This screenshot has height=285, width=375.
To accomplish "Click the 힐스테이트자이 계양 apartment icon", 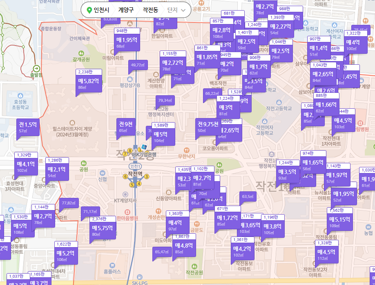I will 72,123.
